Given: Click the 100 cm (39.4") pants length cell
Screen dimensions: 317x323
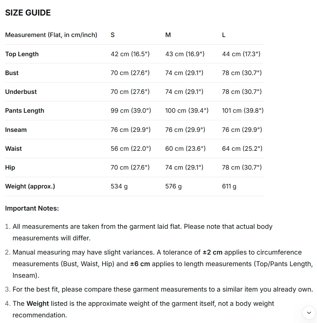Looking at the screenshot, I should click(187, 111).
